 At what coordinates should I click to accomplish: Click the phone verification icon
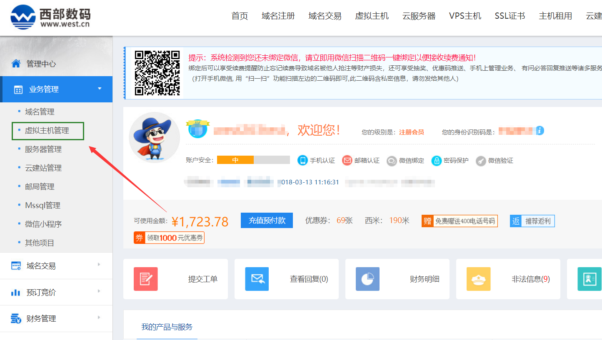coord(302,160)
